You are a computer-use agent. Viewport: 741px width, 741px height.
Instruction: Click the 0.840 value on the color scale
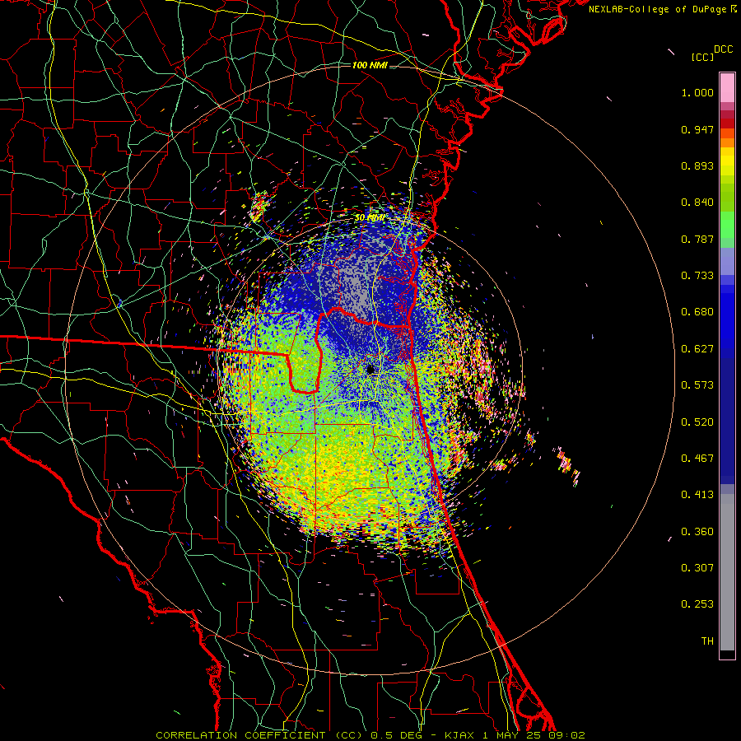697,203
